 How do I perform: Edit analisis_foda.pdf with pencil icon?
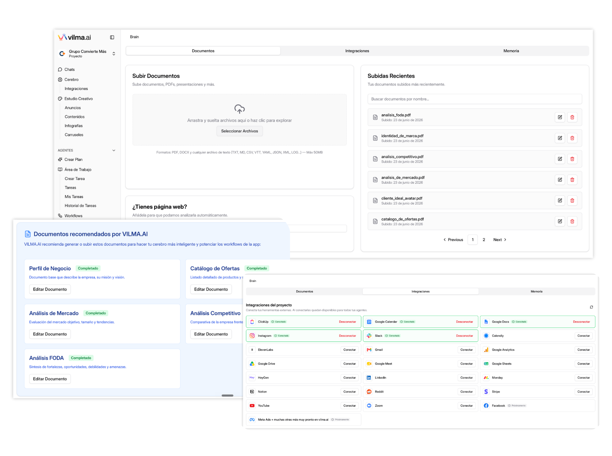coord(560,117)
